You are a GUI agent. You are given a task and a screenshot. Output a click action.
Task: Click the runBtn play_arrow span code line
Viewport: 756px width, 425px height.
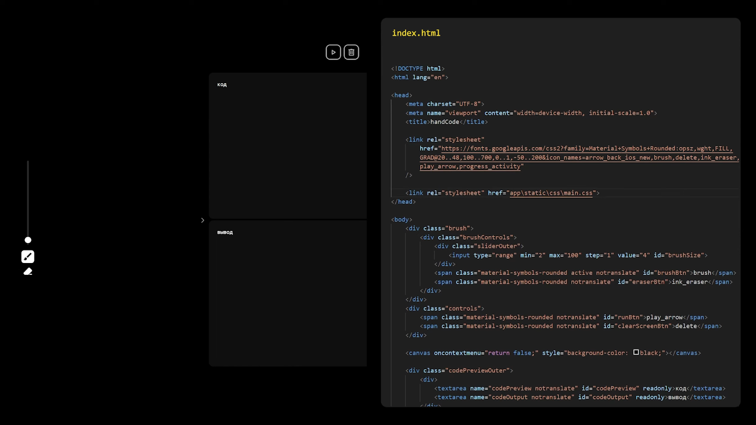564,317
